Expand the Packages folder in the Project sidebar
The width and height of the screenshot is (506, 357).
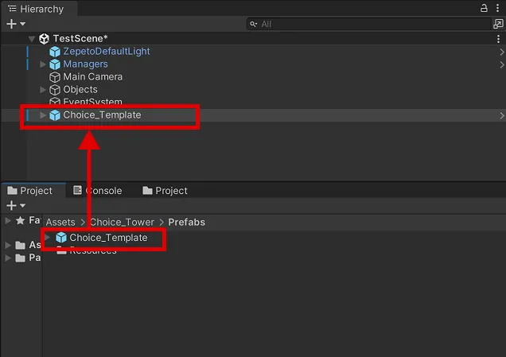8,258
